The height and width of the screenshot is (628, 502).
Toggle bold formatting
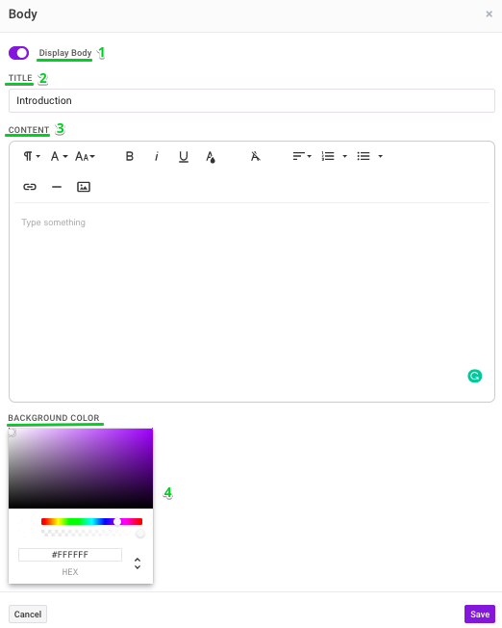[x=129, y=156]
